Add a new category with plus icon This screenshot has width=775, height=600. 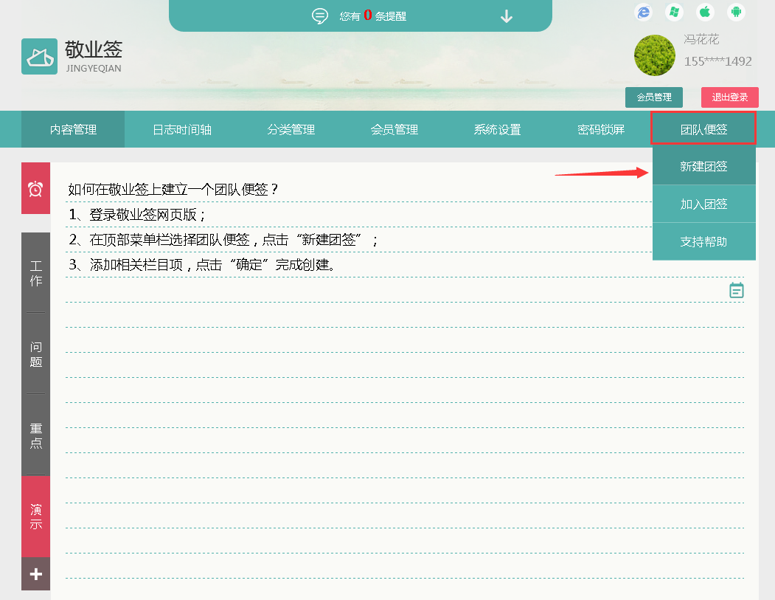35,573
